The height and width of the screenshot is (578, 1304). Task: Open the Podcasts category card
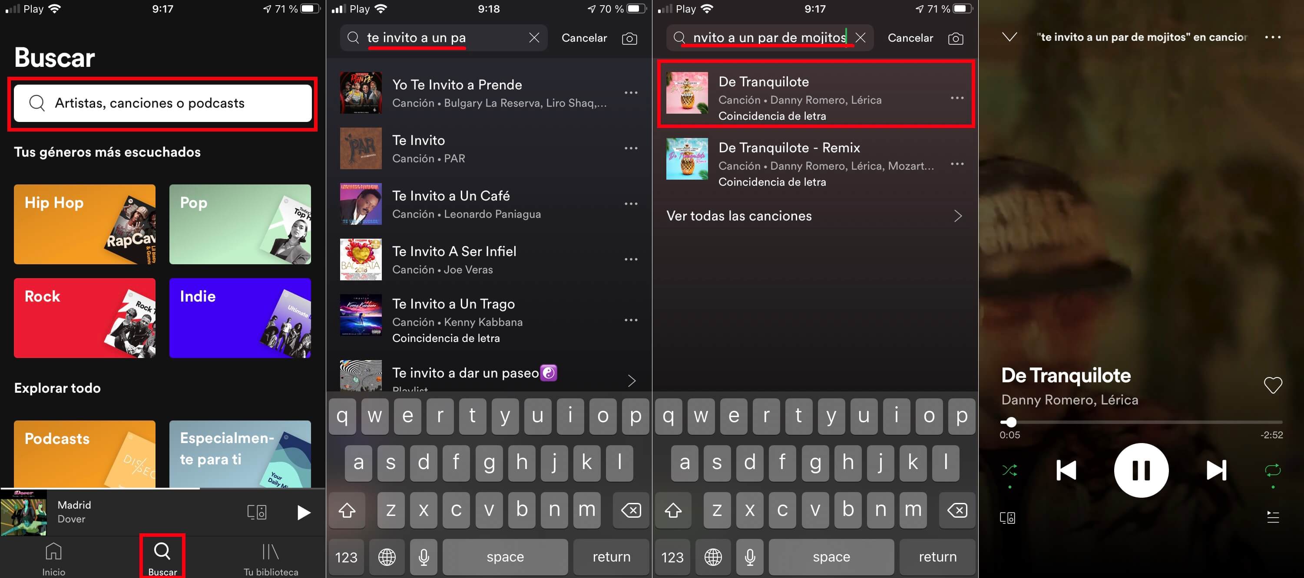click(x=85, y=453)
